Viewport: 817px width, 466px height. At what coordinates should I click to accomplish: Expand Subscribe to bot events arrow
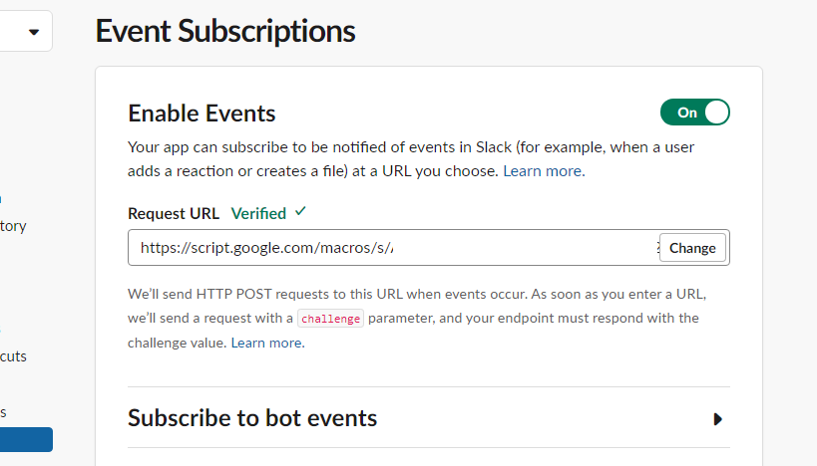(x=717, y=419)
